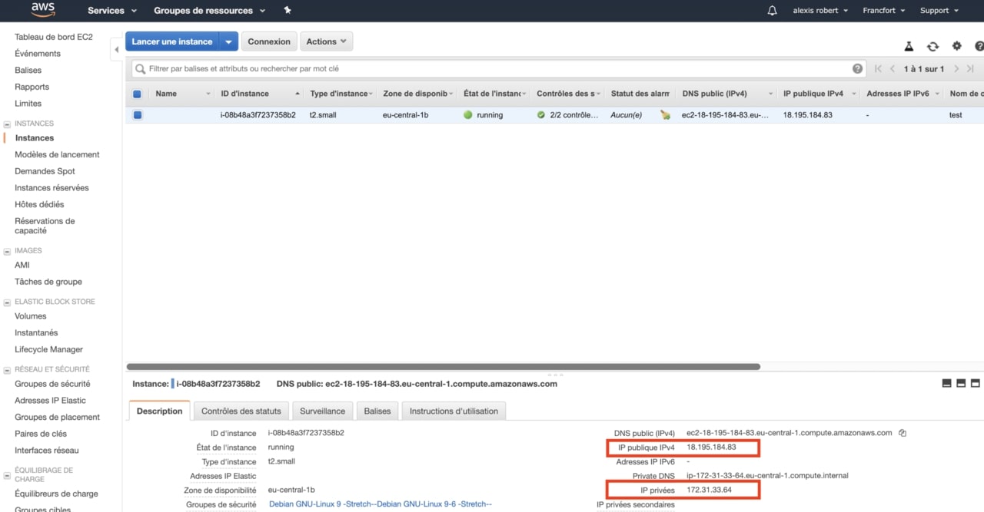Open the Debian GNU-Linux 9 security group link

click(380, 504)
